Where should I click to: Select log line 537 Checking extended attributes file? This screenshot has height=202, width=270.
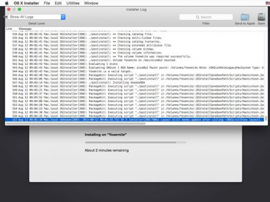coord(134,45)
